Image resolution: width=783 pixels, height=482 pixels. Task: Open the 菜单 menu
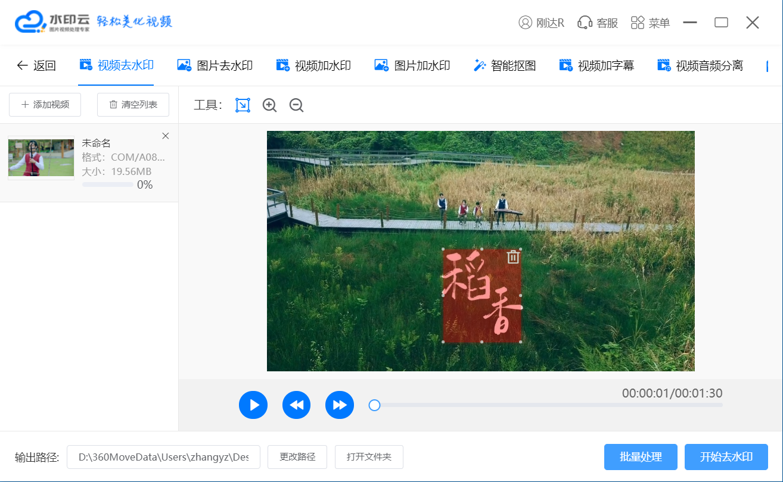pyautogui.click(x=650, y=23)
